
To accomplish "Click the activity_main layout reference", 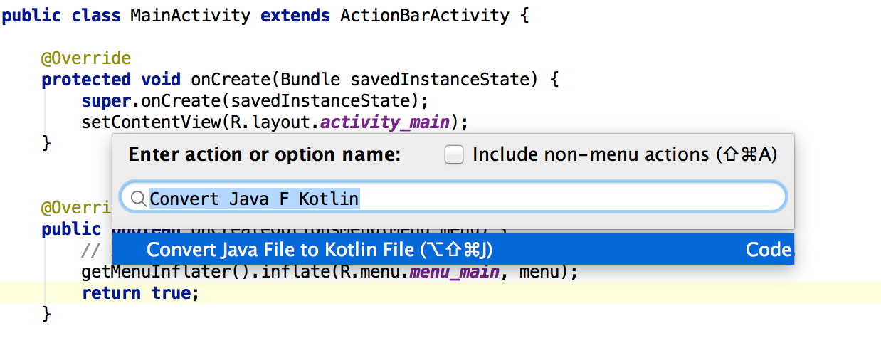I will coord(385,122).
